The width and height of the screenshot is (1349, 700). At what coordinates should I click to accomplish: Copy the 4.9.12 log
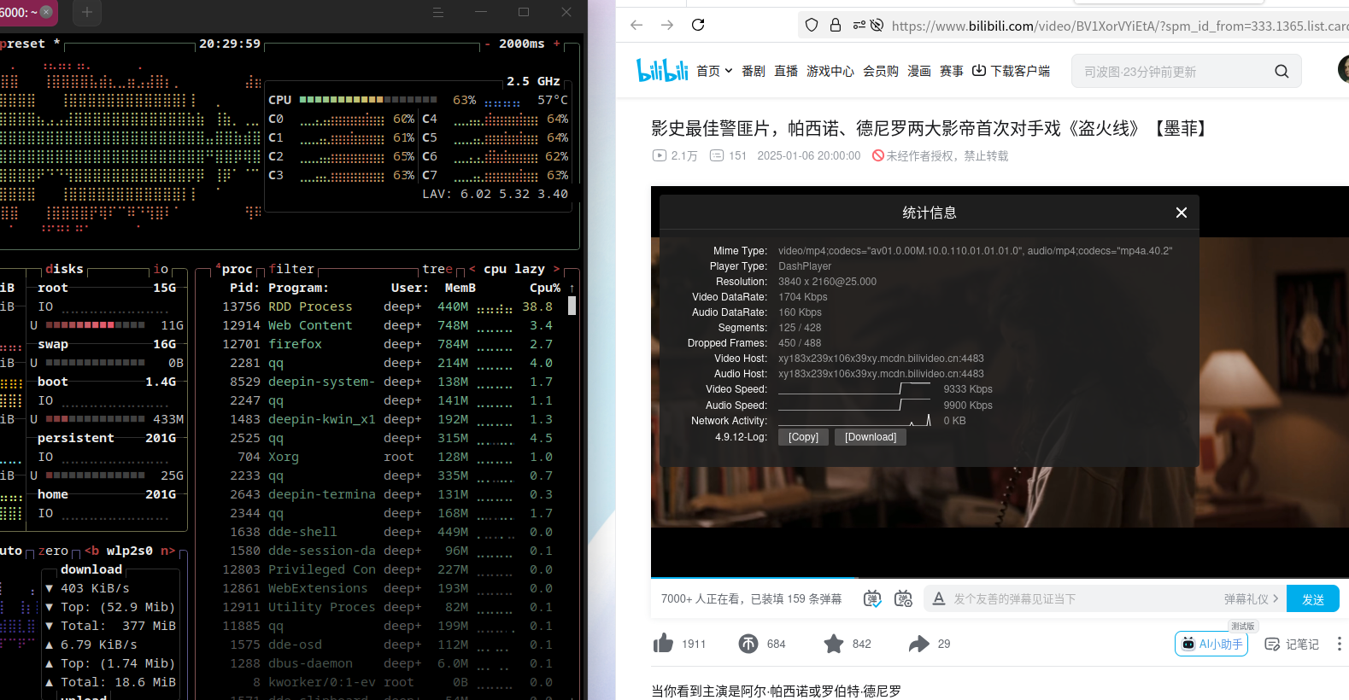point(803,437)
